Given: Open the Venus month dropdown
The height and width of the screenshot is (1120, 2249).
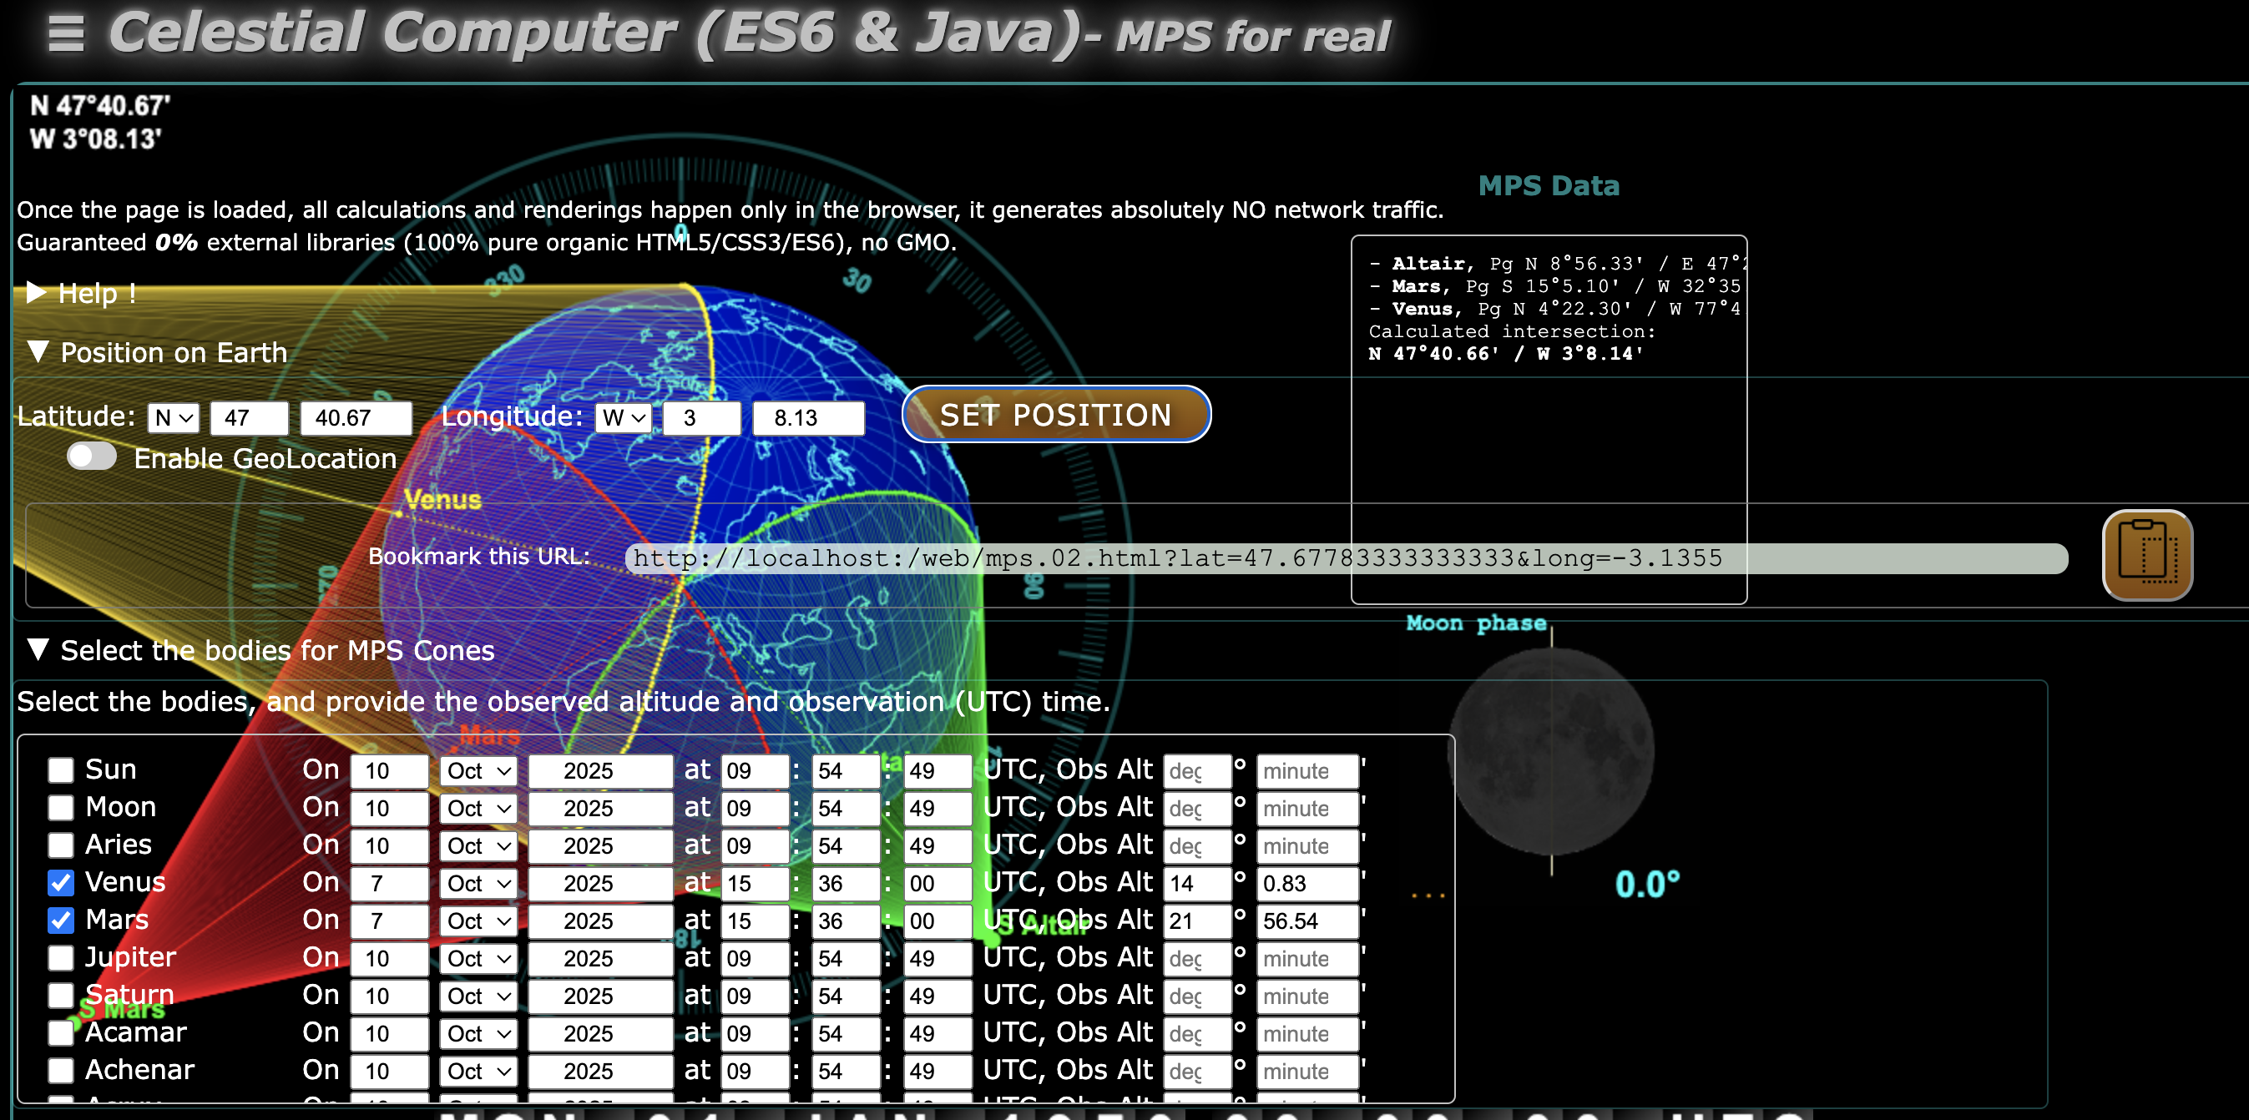Looking at the screenshot, I should (x=478, y=884).
